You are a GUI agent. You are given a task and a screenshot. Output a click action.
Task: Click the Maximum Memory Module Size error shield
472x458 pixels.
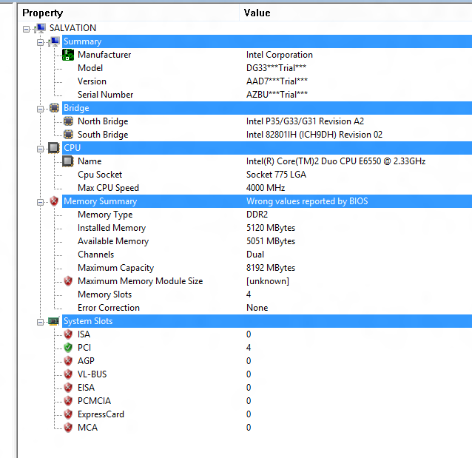68,281
